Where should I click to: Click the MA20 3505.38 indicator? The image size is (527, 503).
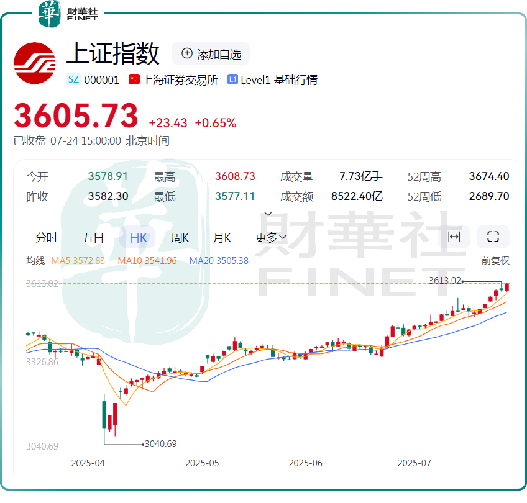pyautogui.click(x=219, y=261)
